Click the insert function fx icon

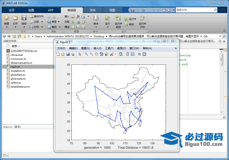pyautogui.click(x=78, y=16)
